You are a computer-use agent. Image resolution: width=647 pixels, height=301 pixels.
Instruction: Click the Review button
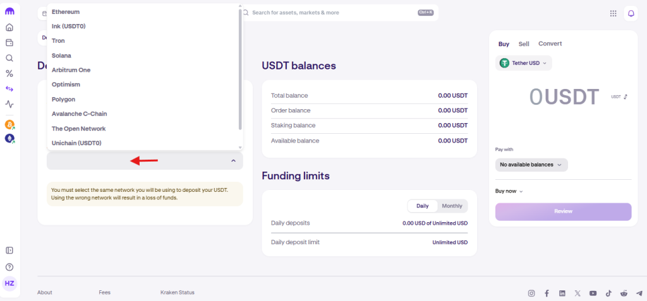click(x=563, y=211)
